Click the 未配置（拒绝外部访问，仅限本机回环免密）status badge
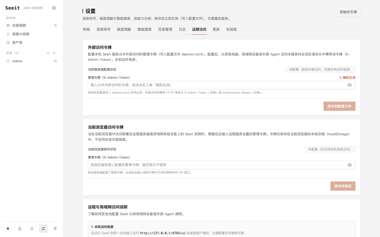 321,70
